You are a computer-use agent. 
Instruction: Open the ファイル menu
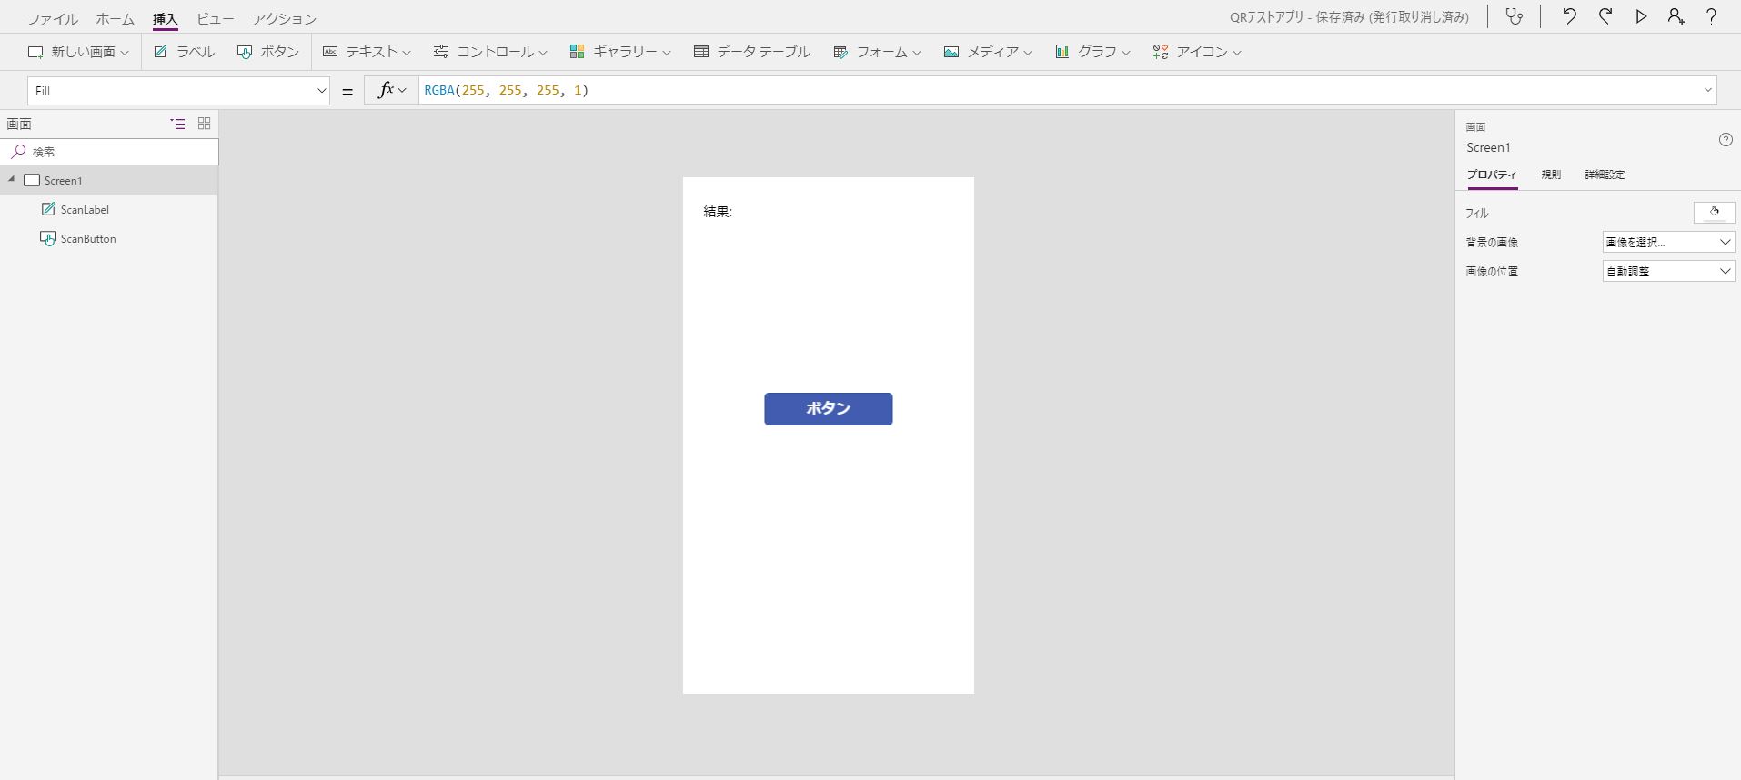pyautogui.click(x=52, y=18)
